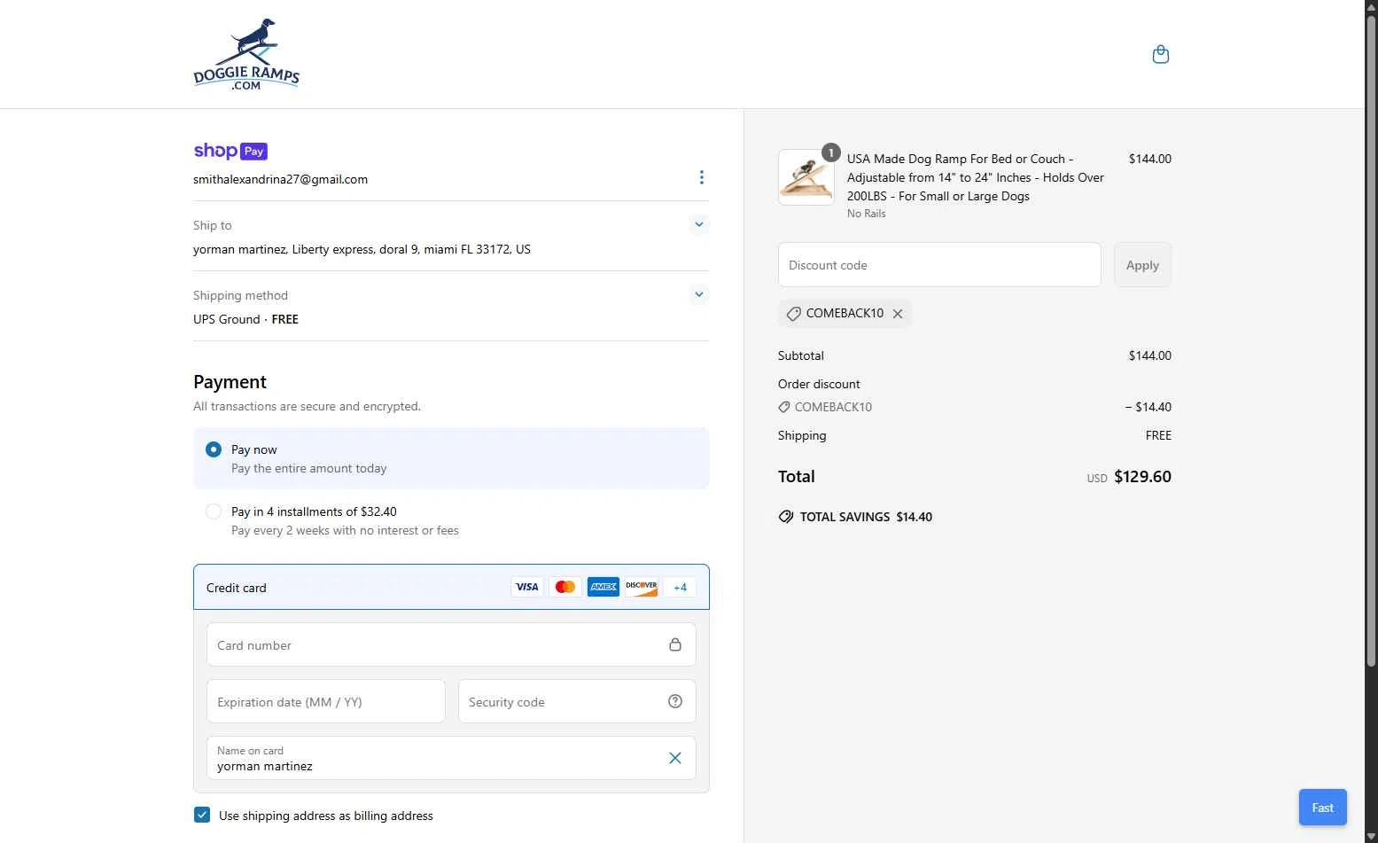The image size is (1378, 843).
Task: Click the Fast button
Action: (x=1322, y=808)
